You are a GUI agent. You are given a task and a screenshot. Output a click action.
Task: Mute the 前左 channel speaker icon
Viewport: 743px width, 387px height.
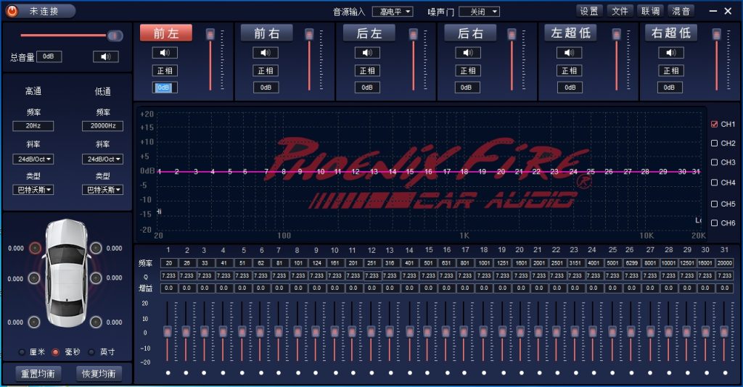pos(165,52)
